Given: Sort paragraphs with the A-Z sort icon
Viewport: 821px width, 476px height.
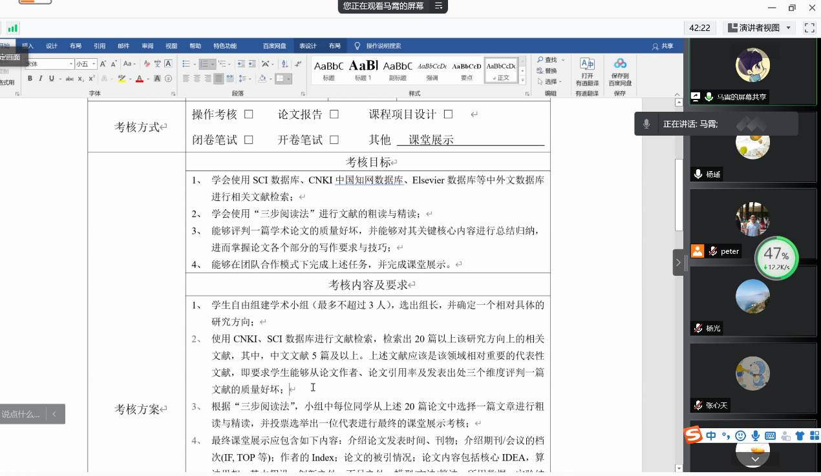Looking at the screenshot, I should (285, 64).
